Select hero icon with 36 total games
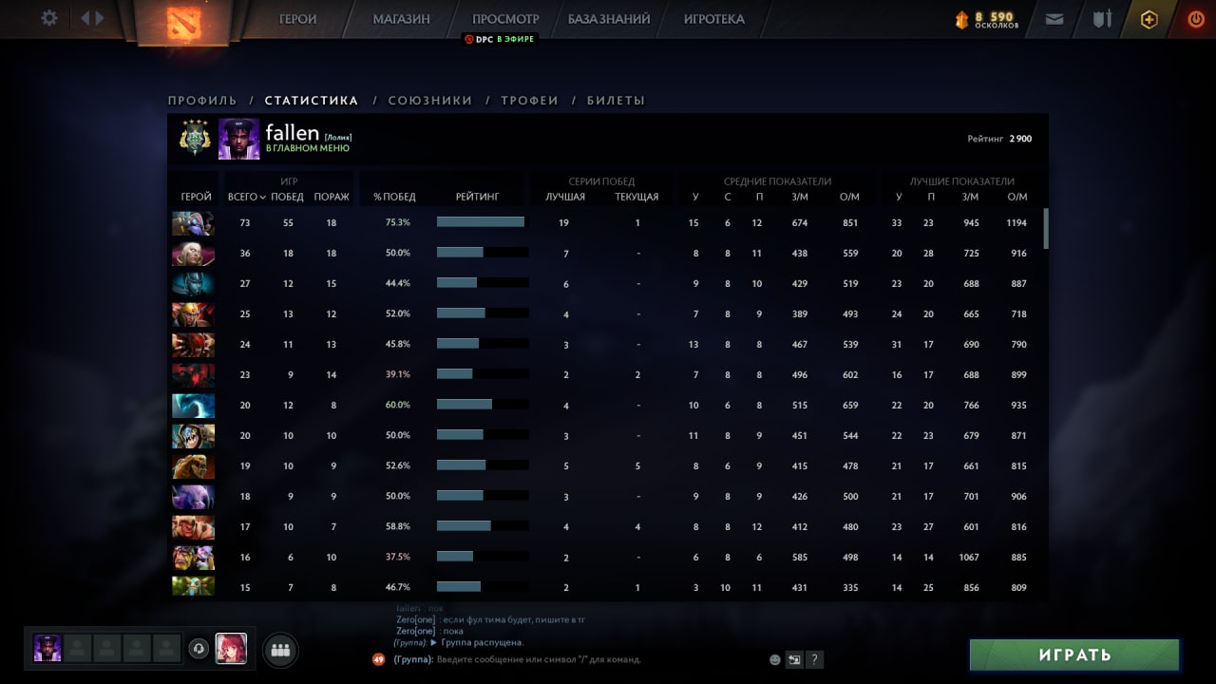 click(x=193, y=254)
